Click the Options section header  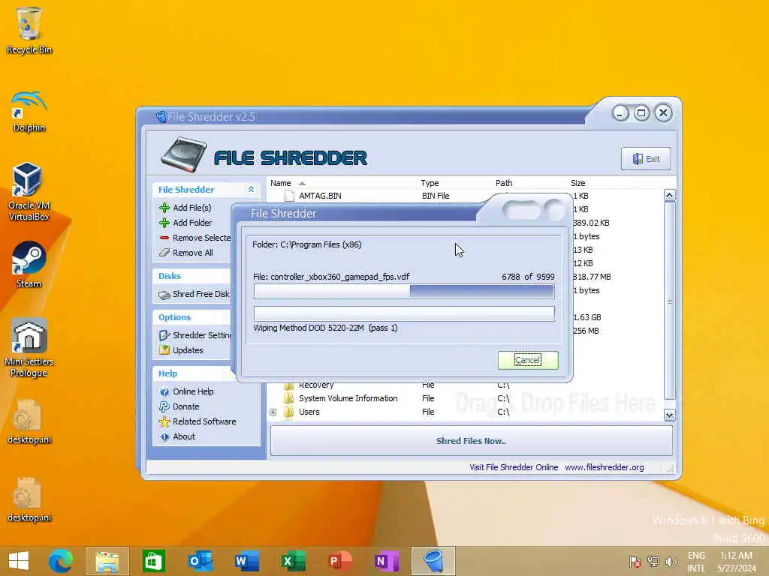tap(174, 317)
